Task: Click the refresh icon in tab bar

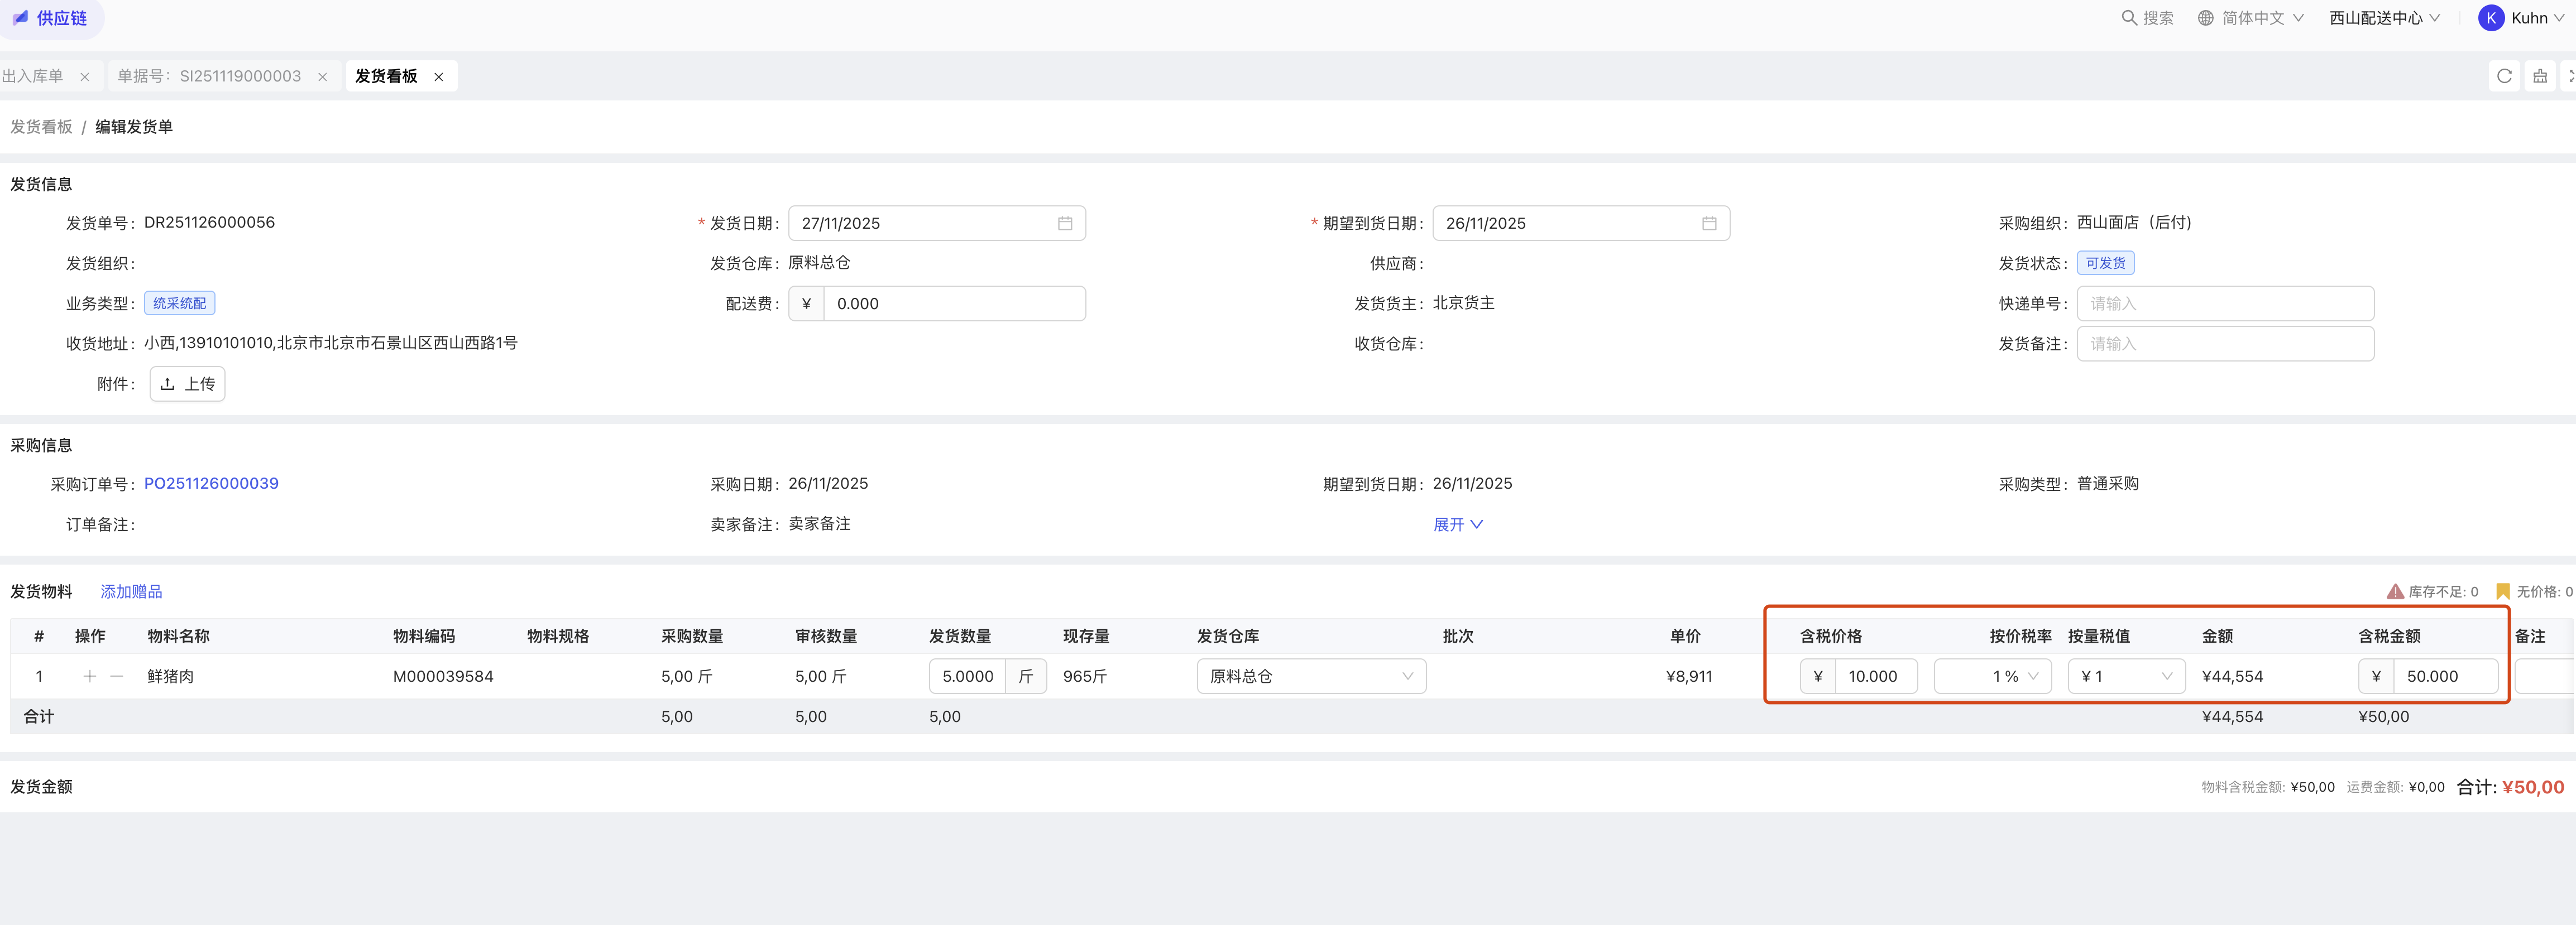Action: coord(2504,76)
